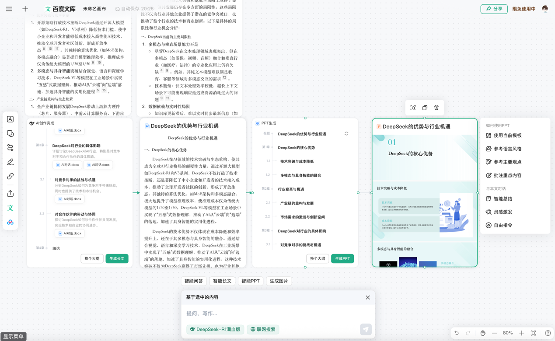Click the 01 DeepSeek的核心优势 slide thumbnail

point(425,157)
